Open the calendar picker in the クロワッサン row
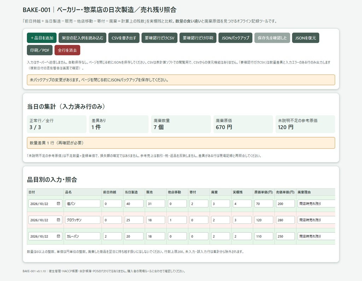 coord(58,220)
